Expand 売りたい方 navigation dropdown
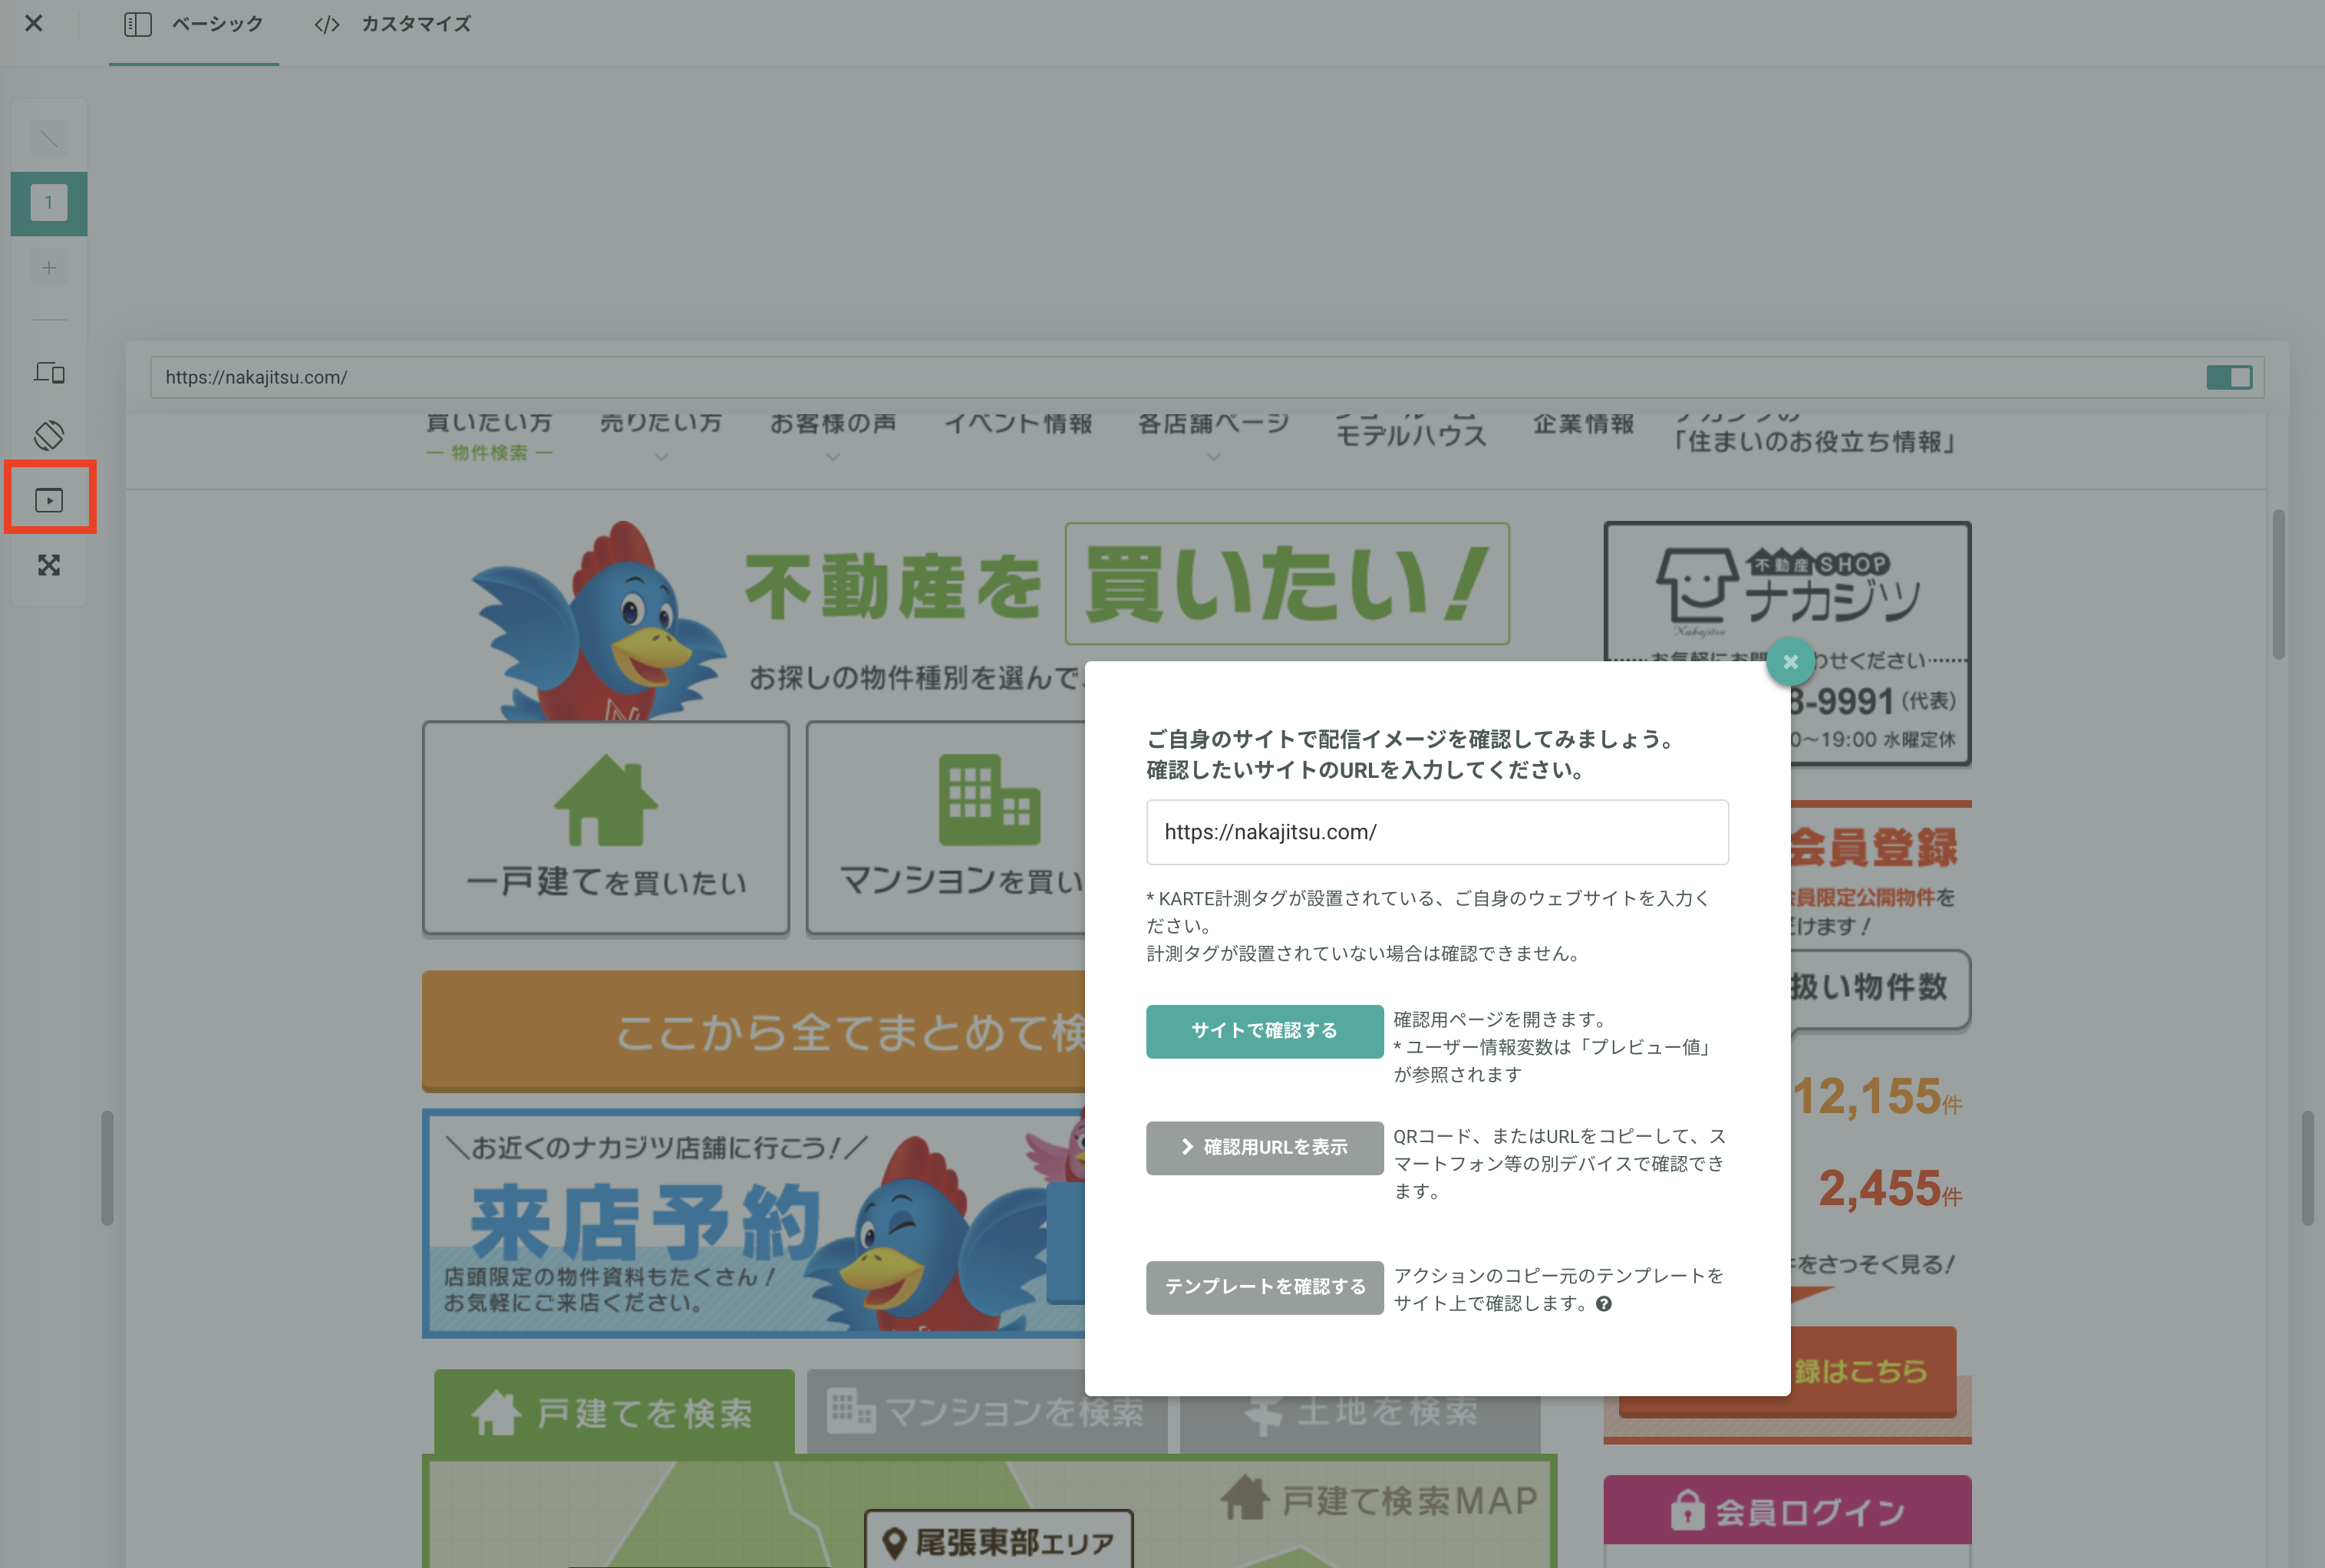2325x1568 pixels. pyautogui.click(x=661, y=436)
